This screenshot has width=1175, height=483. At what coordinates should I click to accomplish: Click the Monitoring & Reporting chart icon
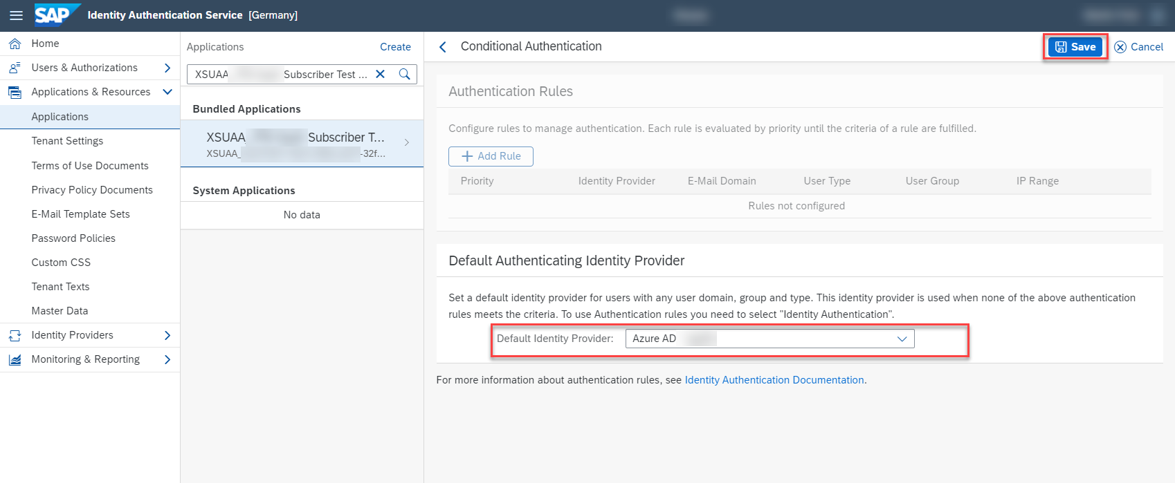tap(15, 359)
